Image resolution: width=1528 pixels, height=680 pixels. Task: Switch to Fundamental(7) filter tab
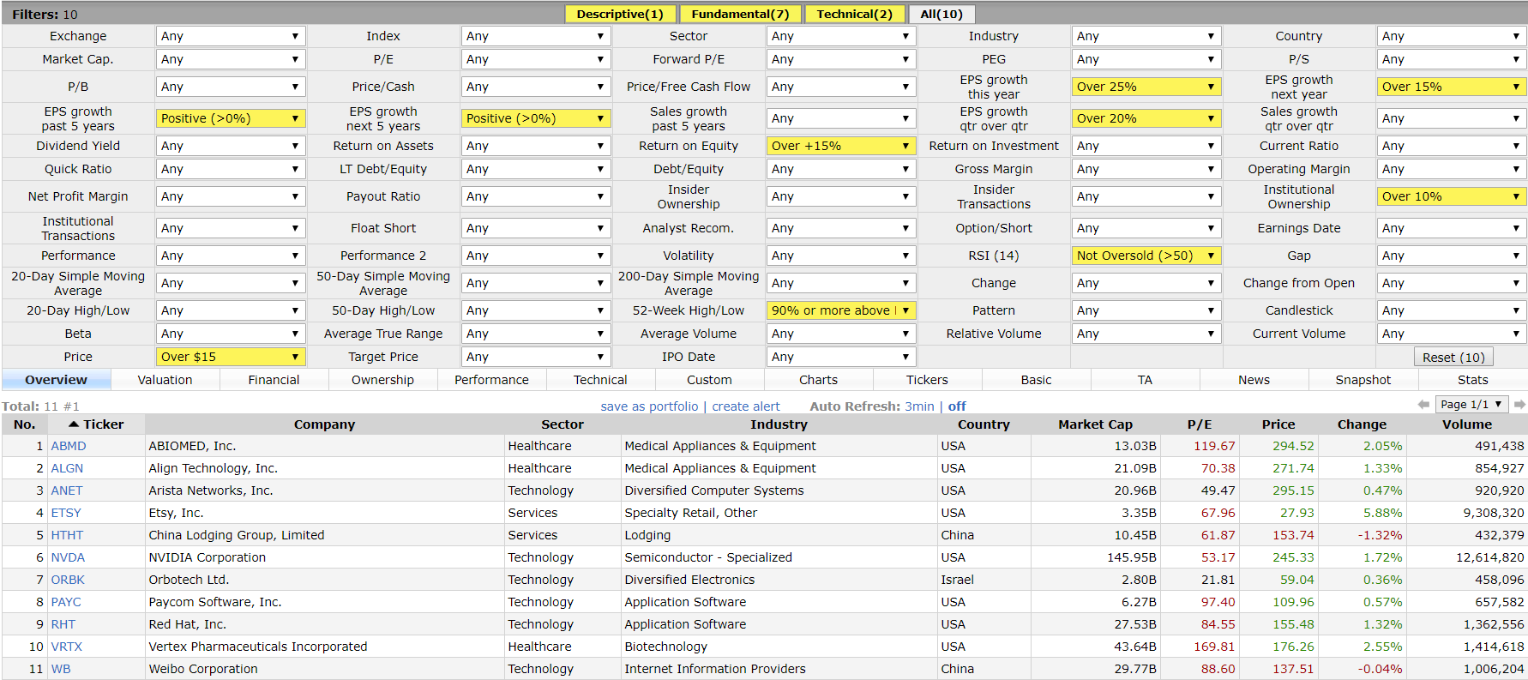tap(740, 14)
